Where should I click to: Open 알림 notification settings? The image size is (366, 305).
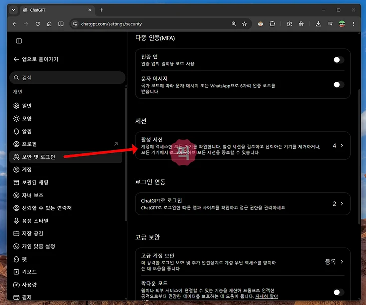click(66, 131)
